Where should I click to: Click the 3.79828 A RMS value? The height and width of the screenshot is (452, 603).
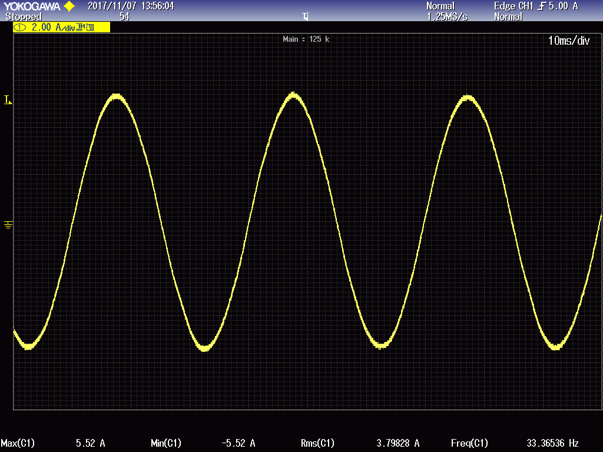tap(397, 443)
